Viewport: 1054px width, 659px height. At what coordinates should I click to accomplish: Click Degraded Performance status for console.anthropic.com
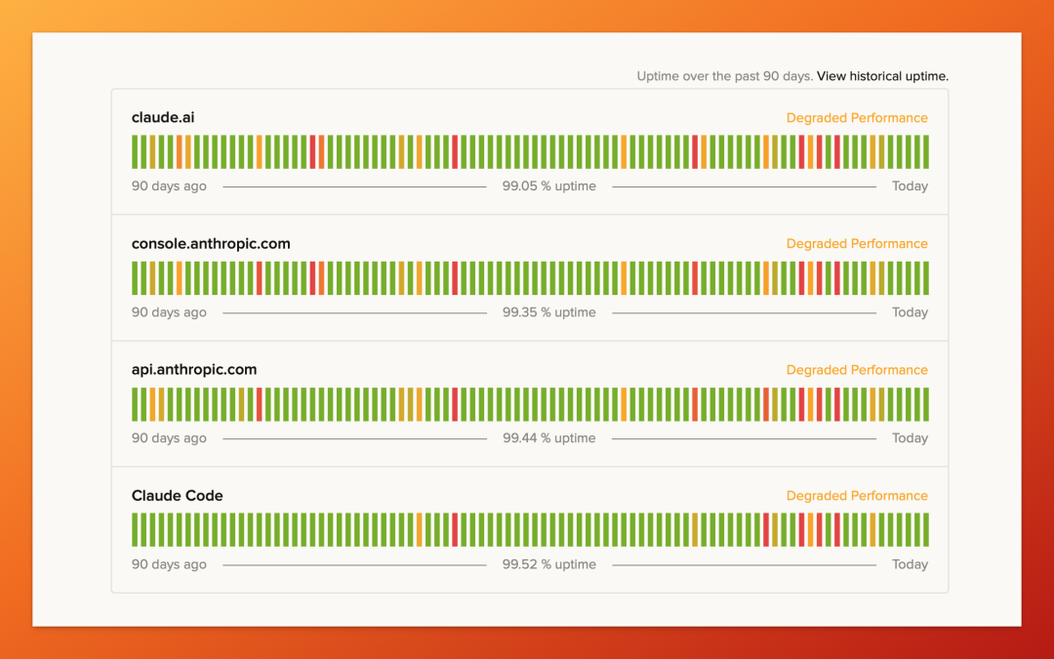857,243
